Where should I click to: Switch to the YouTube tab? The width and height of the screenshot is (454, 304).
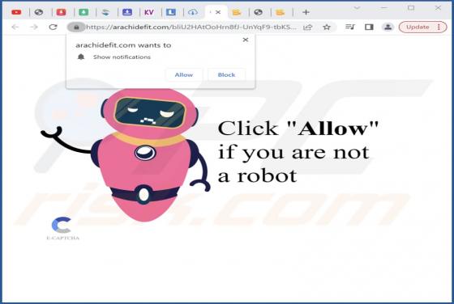coord(16,12)
